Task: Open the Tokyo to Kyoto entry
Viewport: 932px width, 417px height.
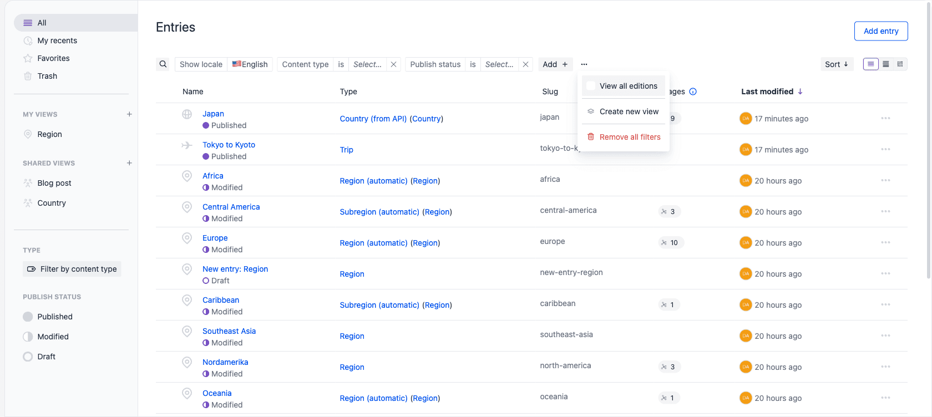Action: coord(229,145)
